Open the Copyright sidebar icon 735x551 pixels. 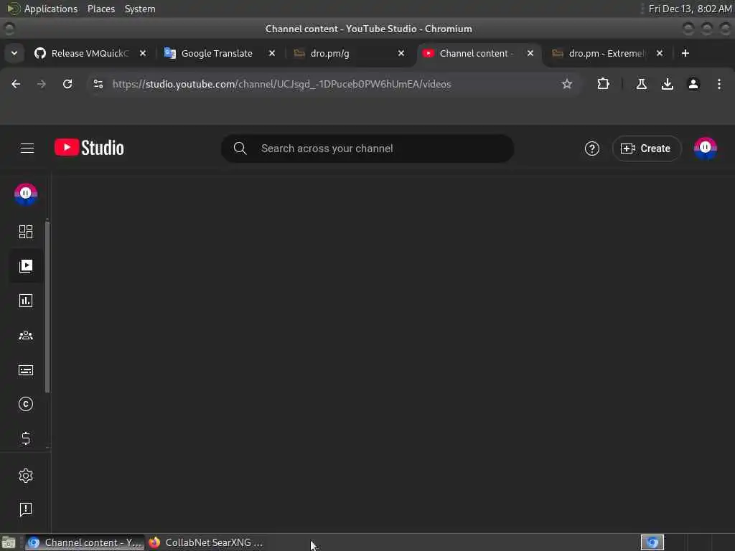pos(26,404)
